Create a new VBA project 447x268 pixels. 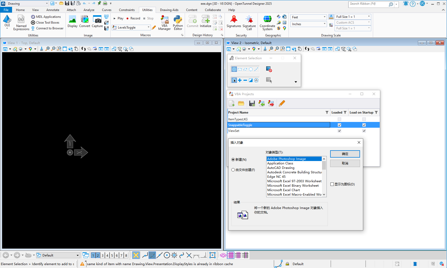coord(232,103)
